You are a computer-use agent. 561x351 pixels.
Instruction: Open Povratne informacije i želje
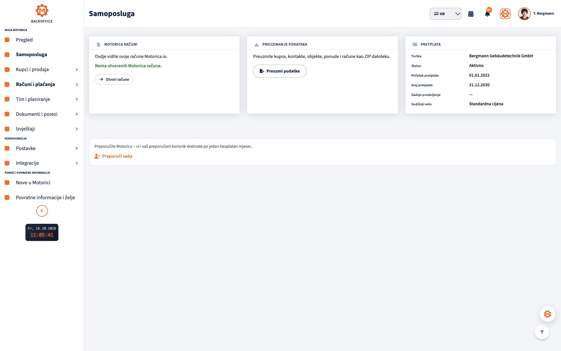[x=45, y=197]
